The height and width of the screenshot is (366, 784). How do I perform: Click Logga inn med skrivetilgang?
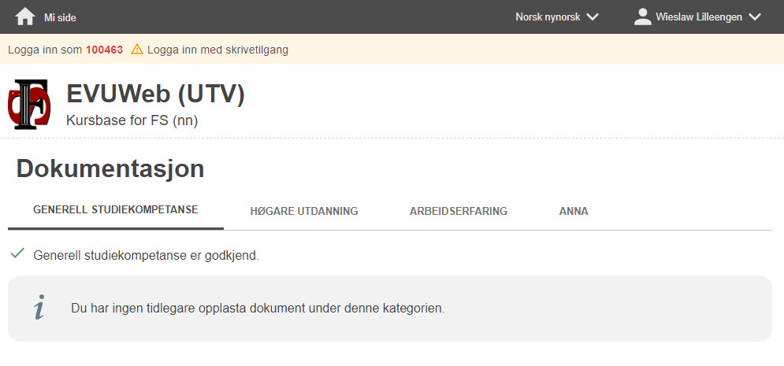(x=218, y=50)
